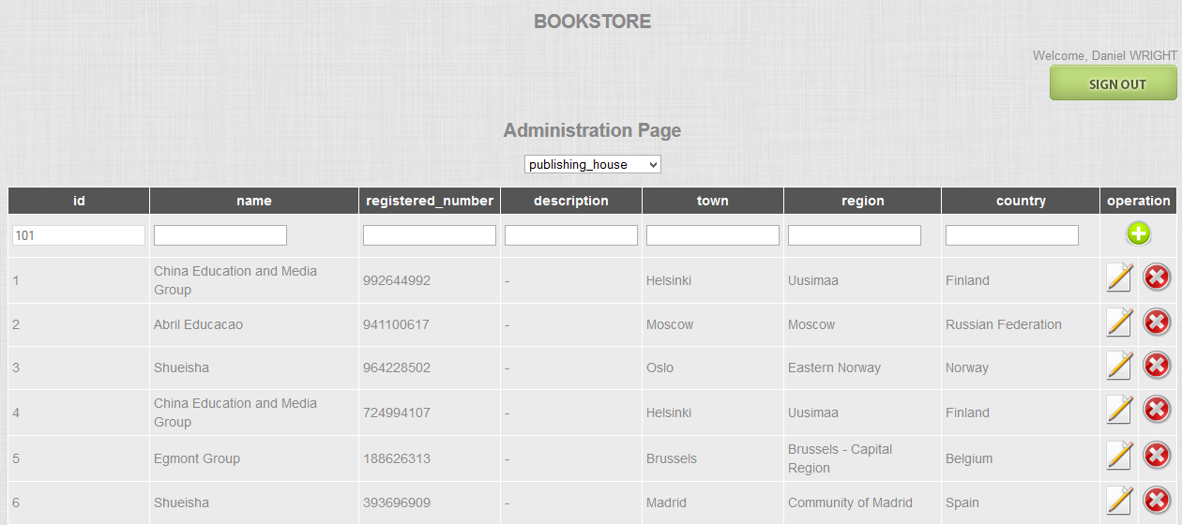Image resolution: width=1182 pixels, height=525 pixels.
Task: Edit the Egmont Group row
Action: [x=1119, y=456]
